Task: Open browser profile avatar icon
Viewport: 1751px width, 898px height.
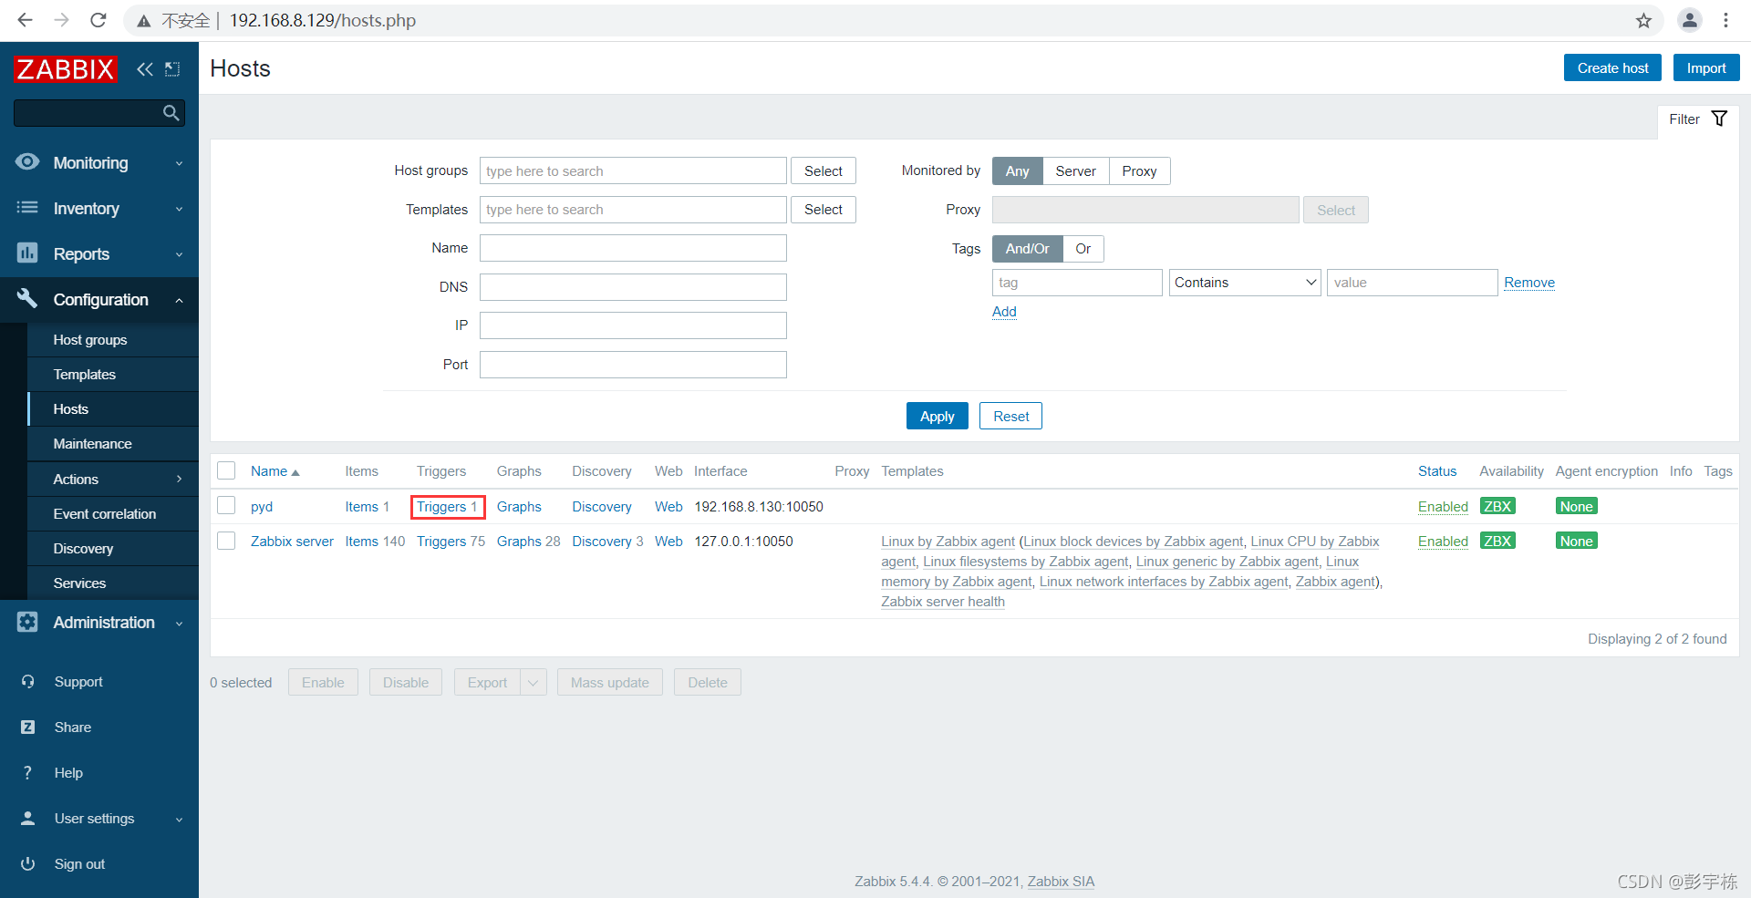Action: pos(1689,20)
